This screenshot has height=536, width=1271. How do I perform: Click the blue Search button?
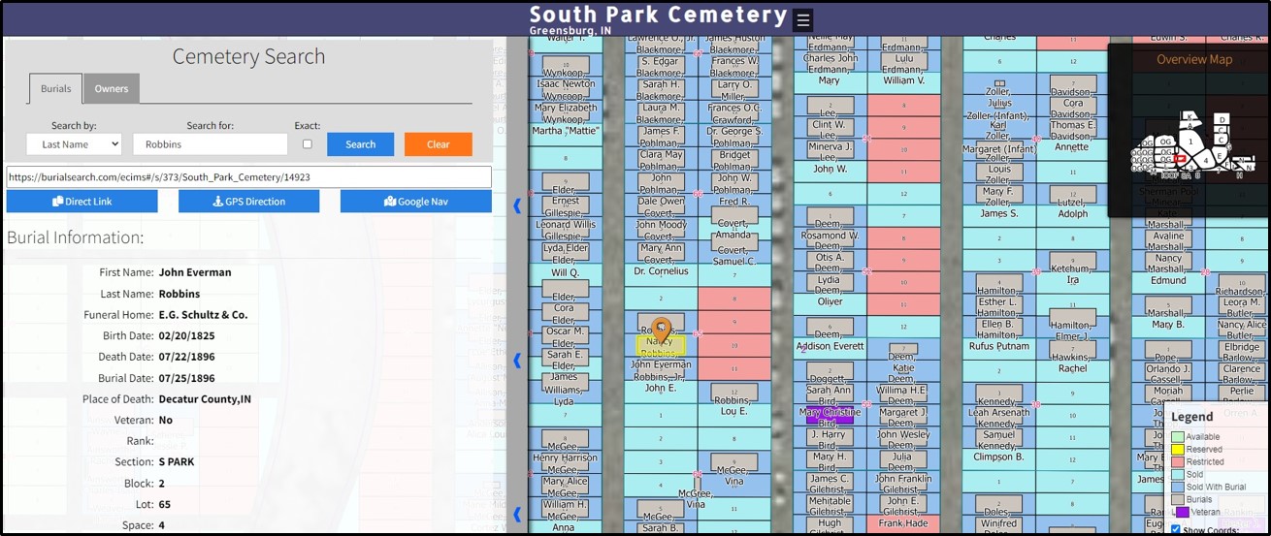[x=360, y=144]
